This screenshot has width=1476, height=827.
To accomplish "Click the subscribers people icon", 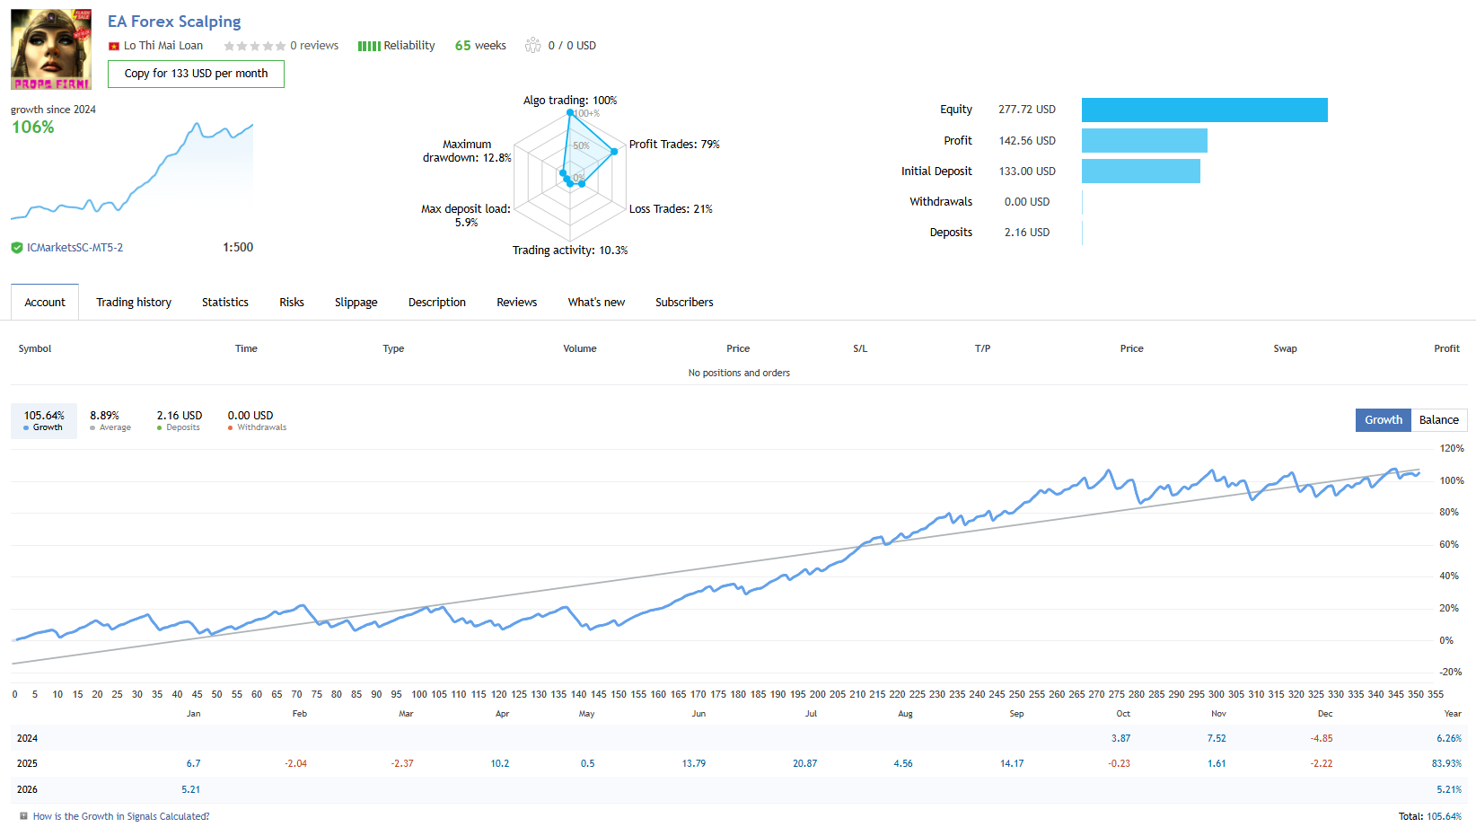I will coord(533,45).
